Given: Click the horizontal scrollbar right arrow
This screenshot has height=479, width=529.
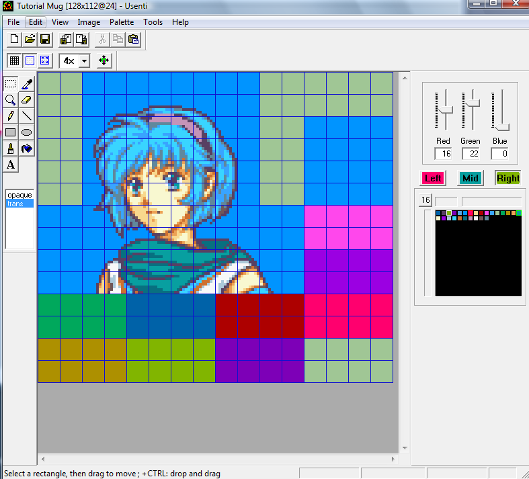Looking at the screenshot, I should [x=393, y=459].
